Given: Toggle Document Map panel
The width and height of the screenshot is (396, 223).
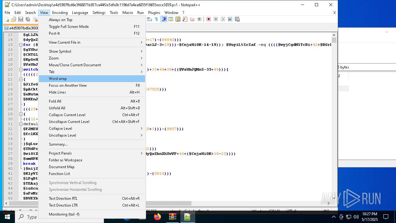Looking at the screenshot, I should click(92, 167).
